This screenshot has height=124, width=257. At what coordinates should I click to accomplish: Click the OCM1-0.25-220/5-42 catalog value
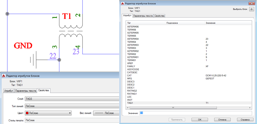[216, 75]
